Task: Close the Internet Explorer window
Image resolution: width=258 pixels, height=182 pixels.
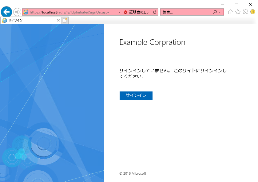Action: (x=250, y=5)
